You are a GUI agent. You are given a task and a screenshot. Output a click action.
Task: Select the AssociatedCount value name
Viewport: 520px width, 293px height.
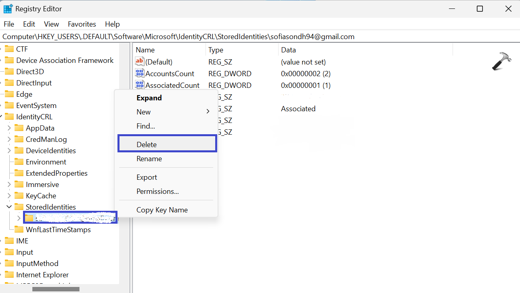click(172, 85)
